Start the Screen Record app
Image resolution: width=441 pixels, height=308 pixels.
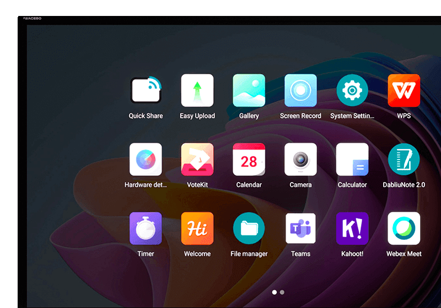[x=300, y=90]
